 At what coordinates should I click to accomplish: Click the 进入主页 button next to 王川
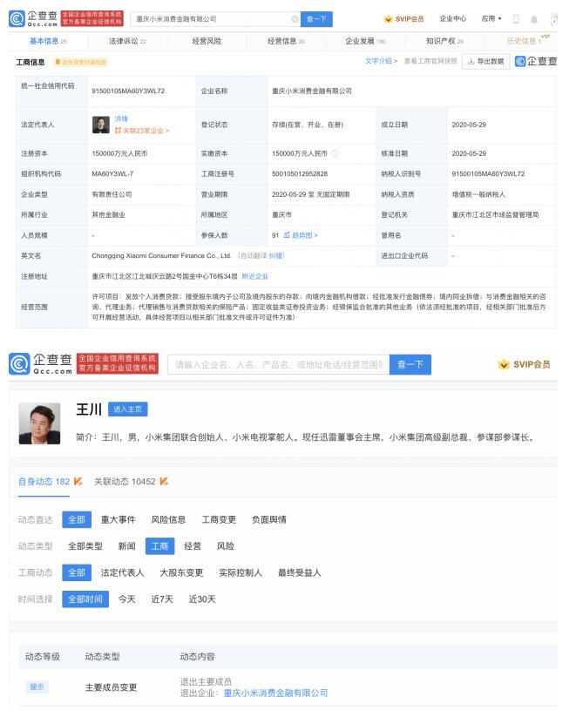coord(127,409)
